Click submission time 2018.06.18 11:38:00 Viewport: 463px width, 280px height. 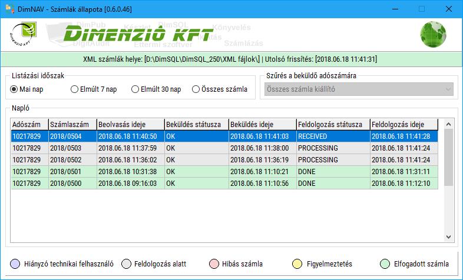[x=263, y=148]
